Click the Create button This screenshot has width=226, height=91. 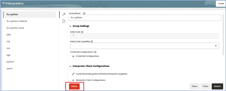point(221,4)
